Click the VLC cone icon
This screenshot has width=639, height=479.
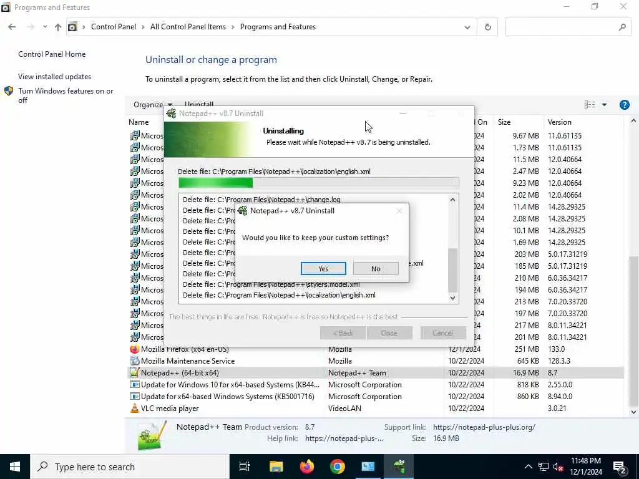[x=135, y=408]
